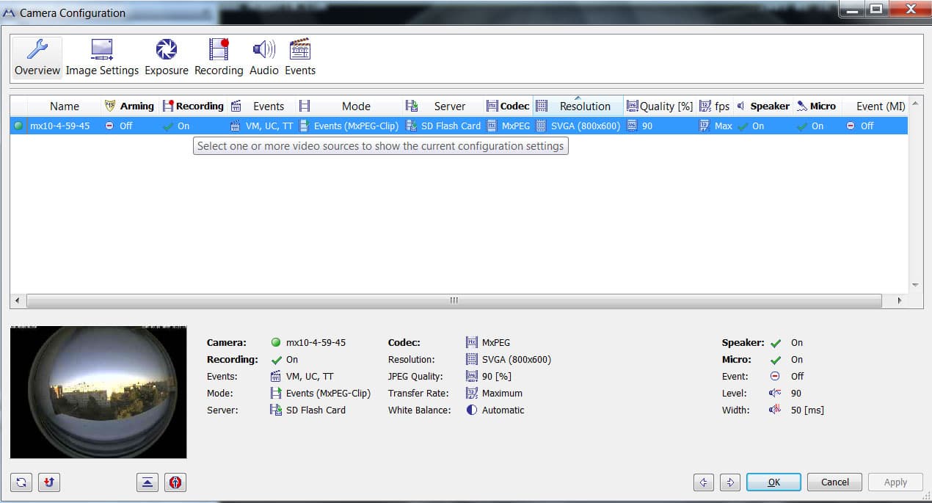932x503 pixels.
Task: Click the Codec column header
Action: click(508, 106)
